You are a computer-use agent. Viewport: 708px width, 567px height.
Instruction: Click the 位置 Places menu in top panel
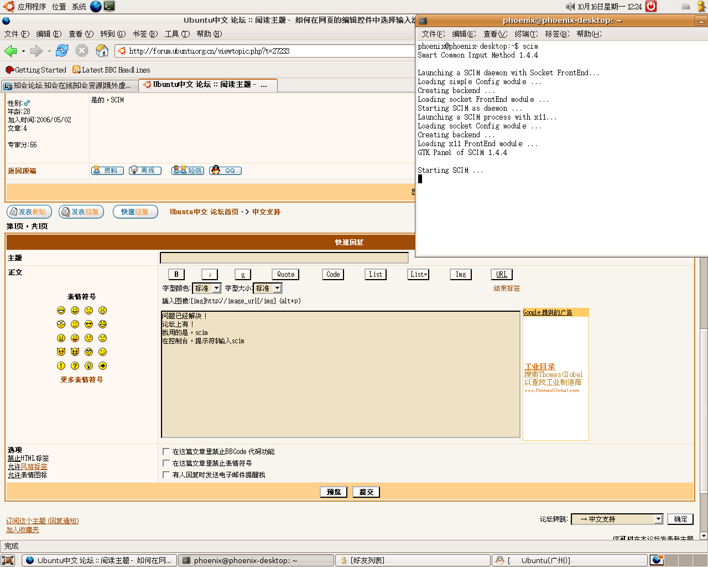click(x=59, y=7)
